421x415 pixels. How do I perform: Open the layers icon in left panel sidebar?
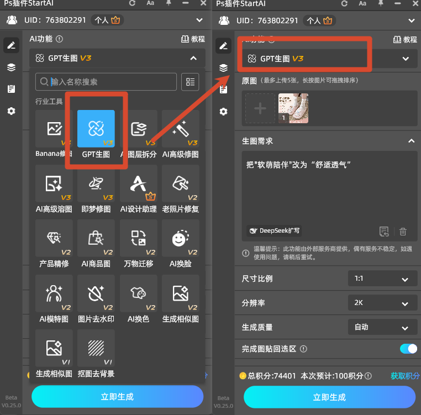11,67
